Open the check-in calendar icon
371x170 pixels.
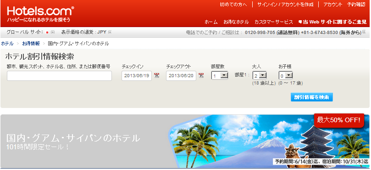pyautogui.click(x=157, y=75)
